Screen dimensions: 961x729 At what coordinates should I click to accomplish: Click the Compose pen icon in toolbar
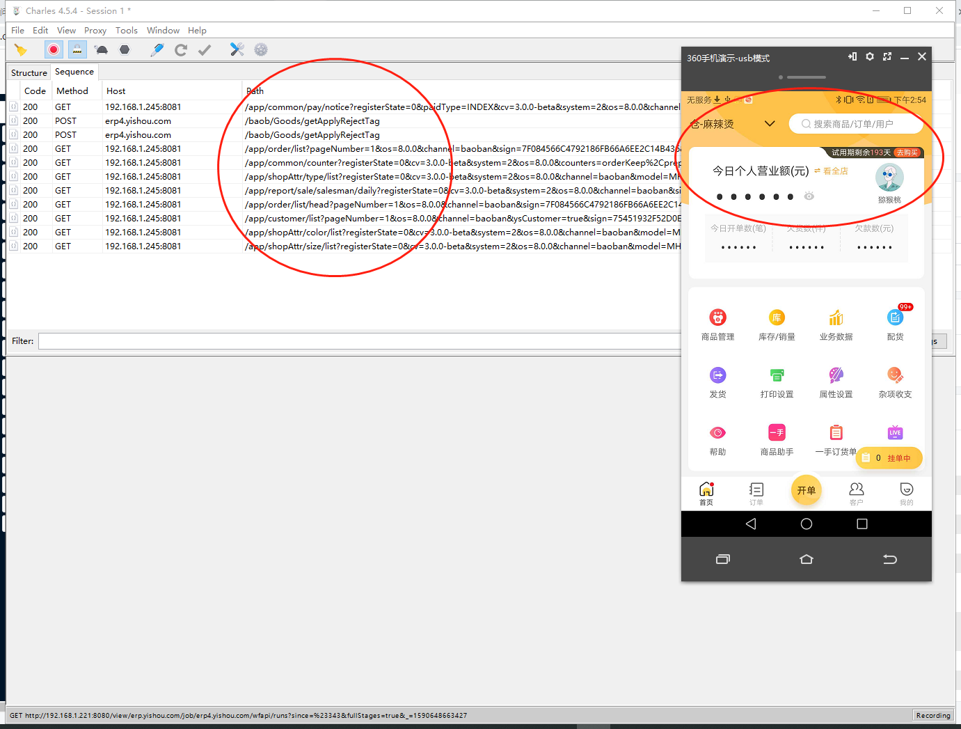[x=157, y=49]
